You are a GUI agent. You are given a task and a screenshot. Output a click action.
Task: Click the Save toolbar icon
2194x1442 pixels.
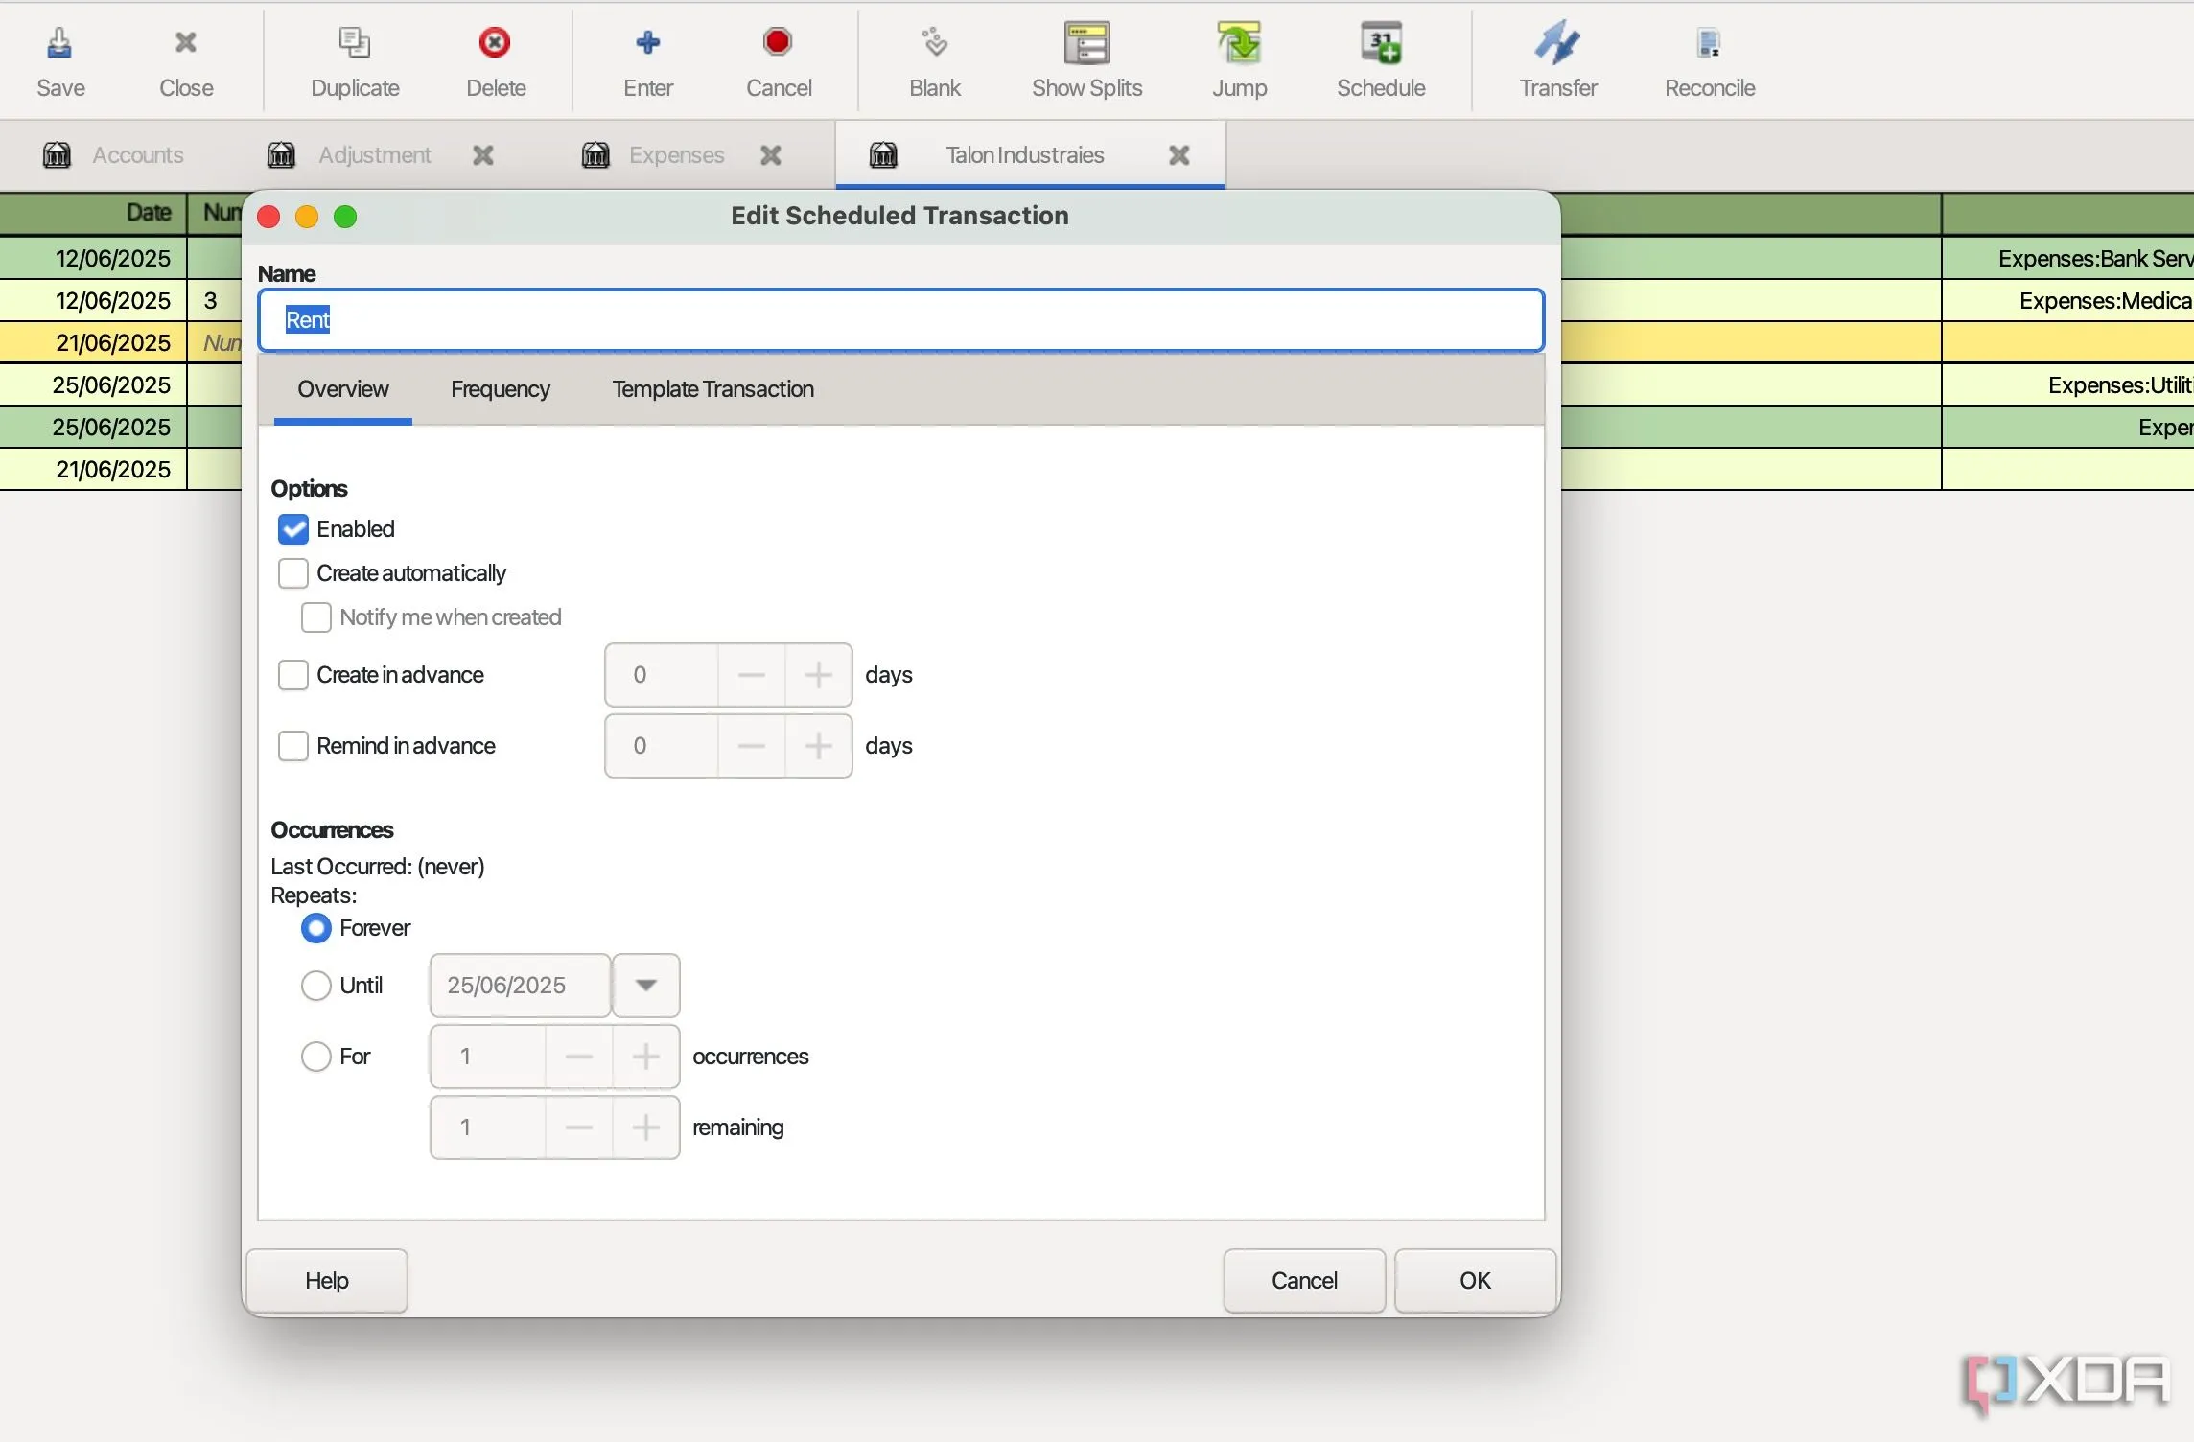click(59, 43)
